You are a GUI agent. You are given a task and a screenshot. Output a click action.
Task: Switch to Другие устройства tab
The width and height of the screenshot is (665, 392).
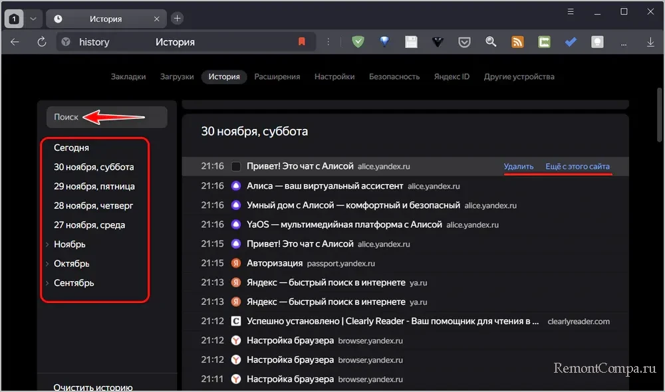coord(519,76)
